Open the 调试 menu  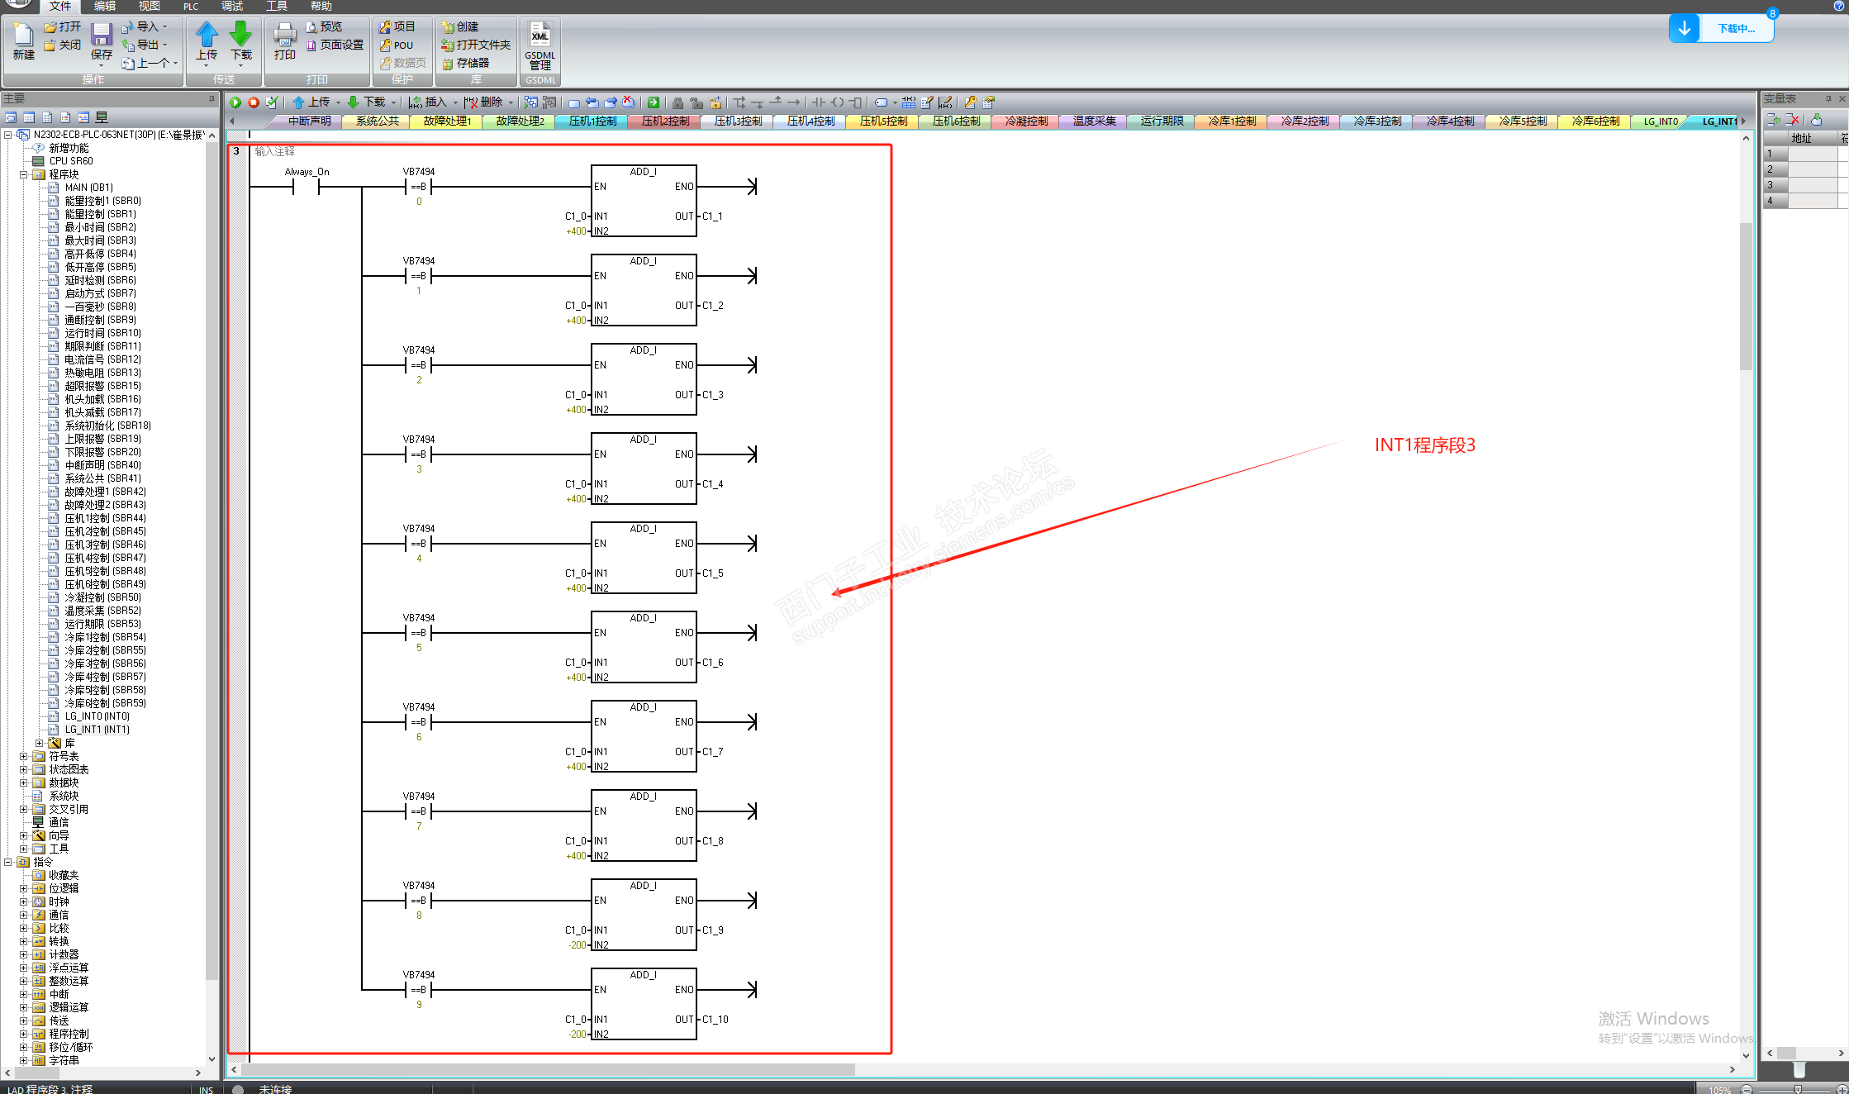coord(232,6)
